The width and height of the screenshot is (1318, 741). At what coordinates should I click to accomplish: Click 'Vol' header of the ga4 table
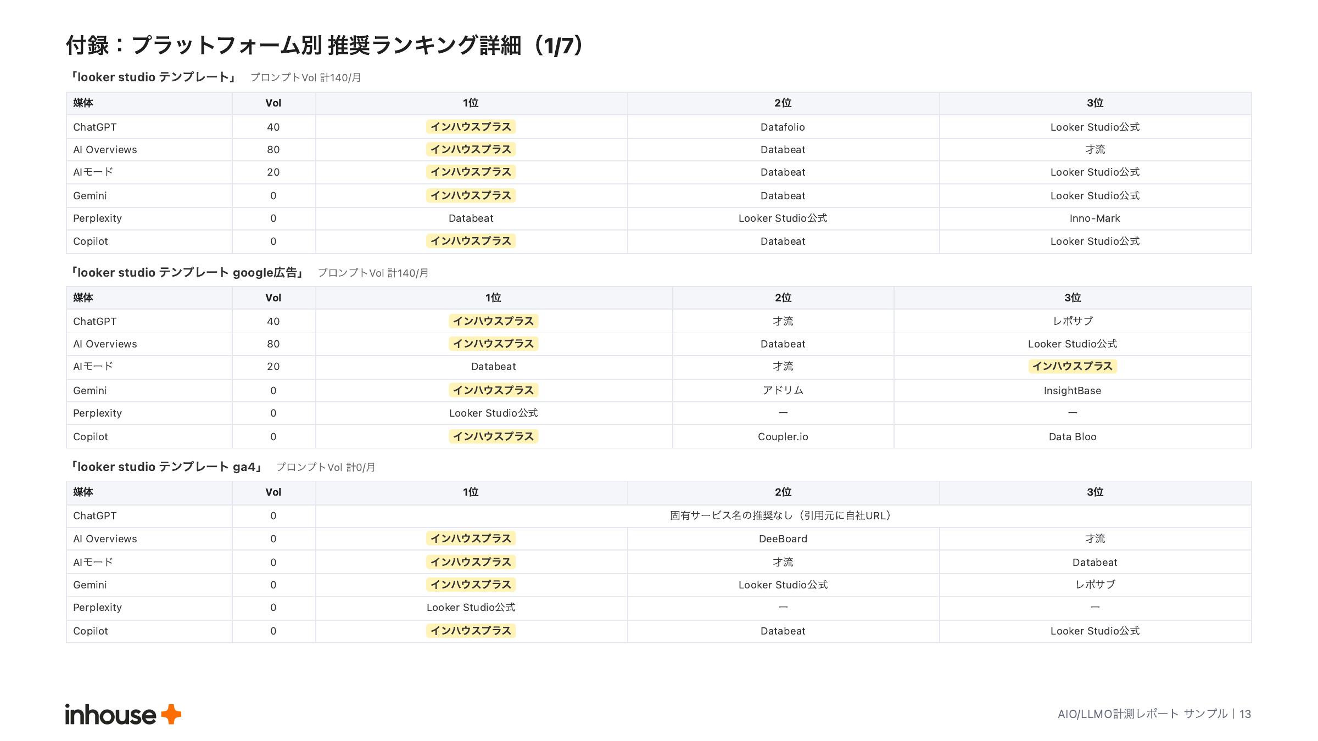[273, 492]
